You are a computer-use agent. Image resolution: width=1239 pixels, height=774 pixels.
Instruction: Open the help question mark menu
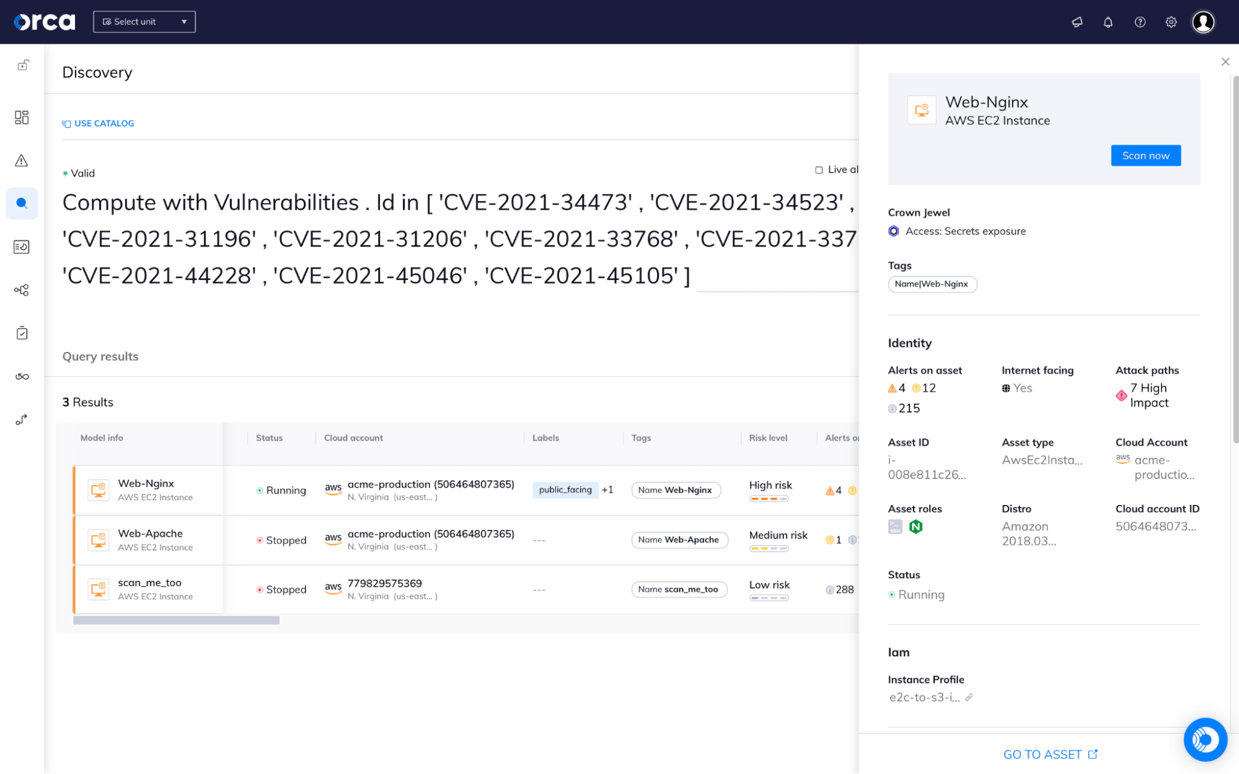point(1140,22)
